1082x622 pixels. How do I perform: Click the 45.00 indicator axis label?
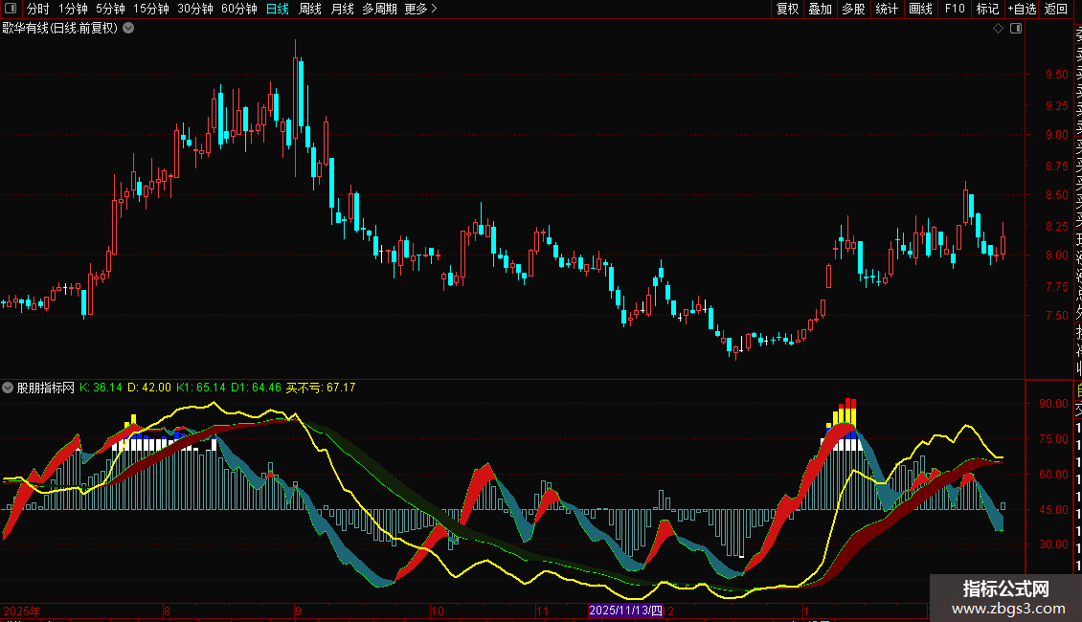pyautogui.click(x=1053, y=510)
